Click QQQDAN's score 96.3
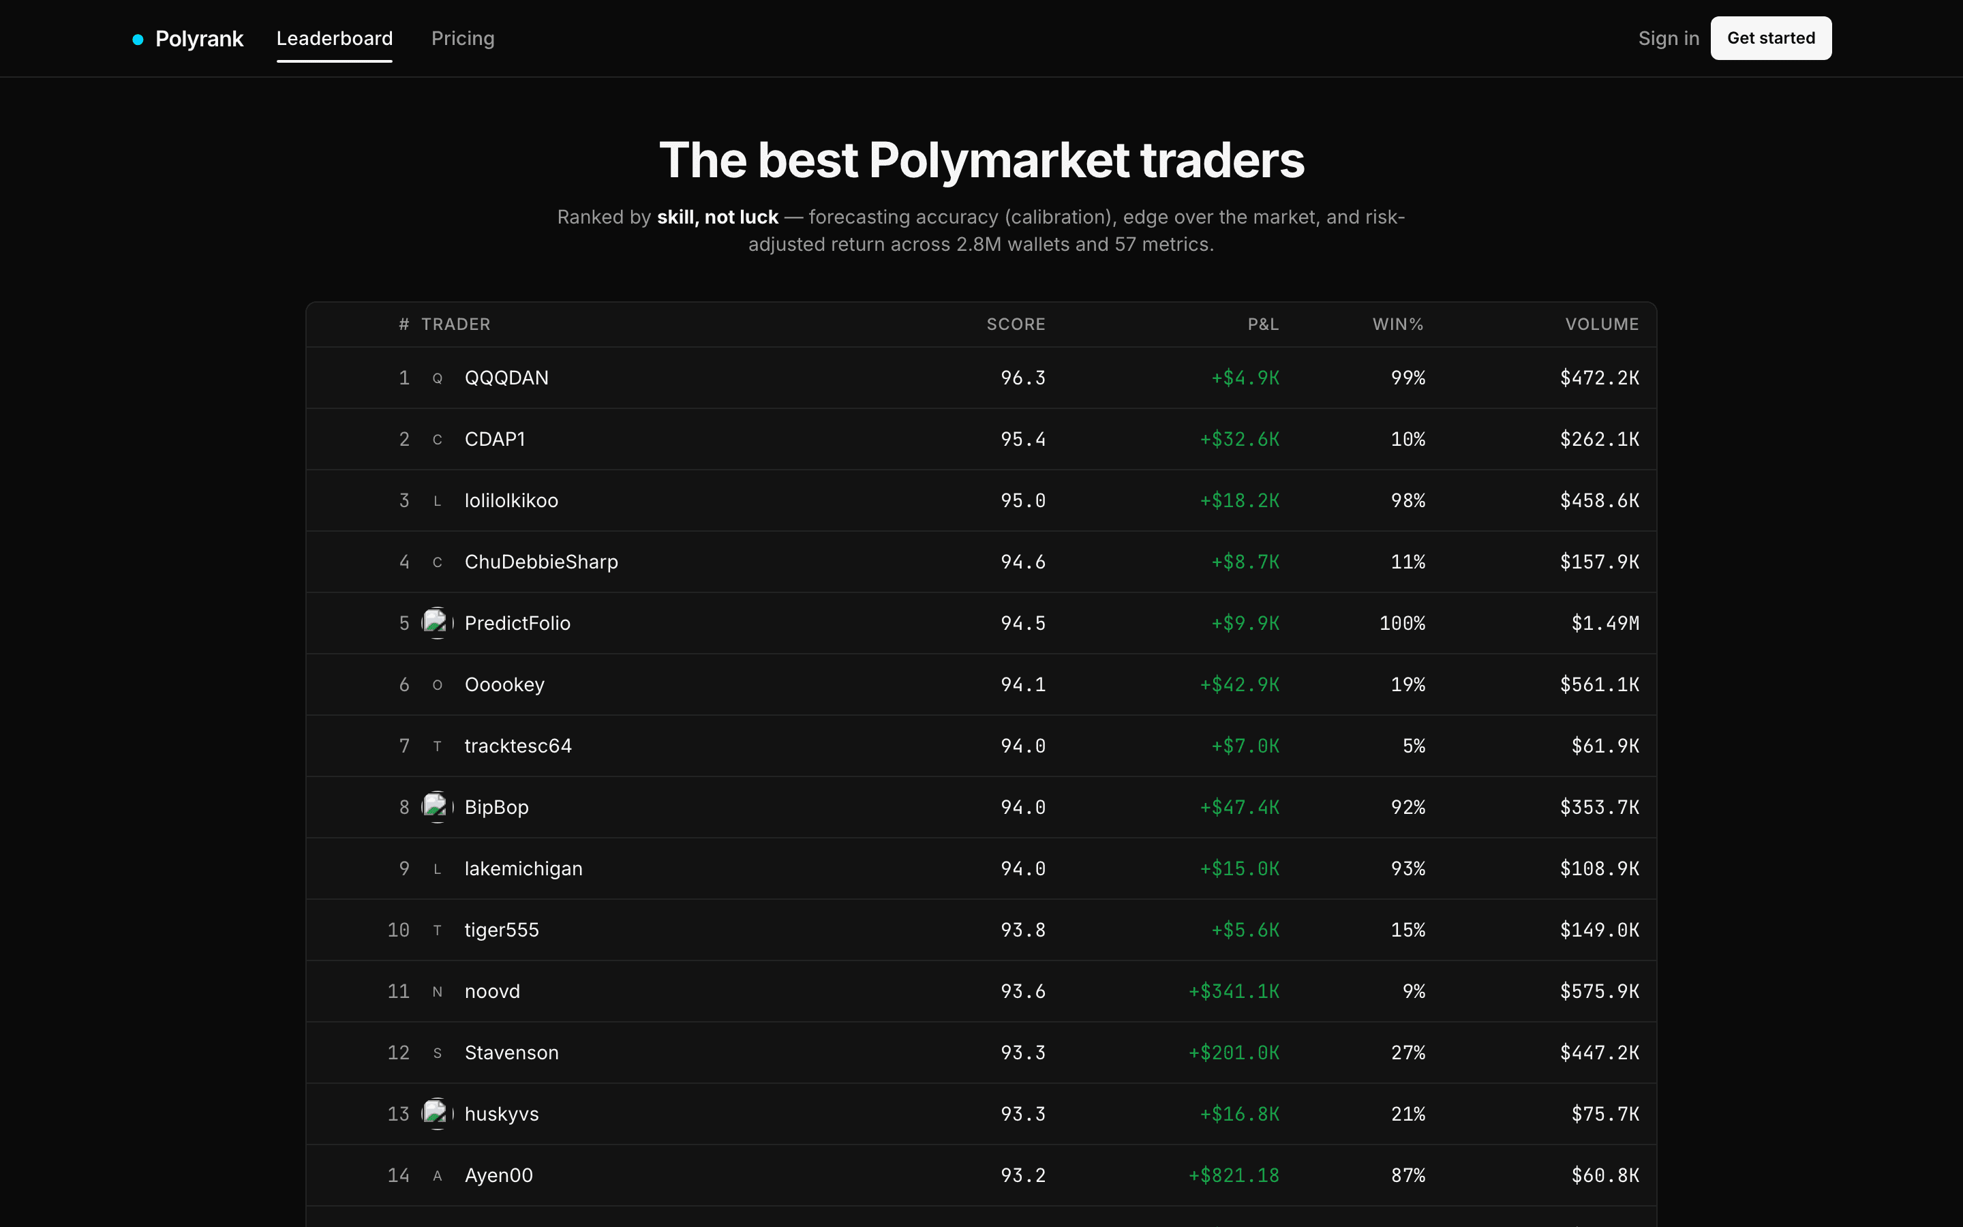Image resolution: width=1963 pixels, height=1227 pixels. click(1023, 378)
